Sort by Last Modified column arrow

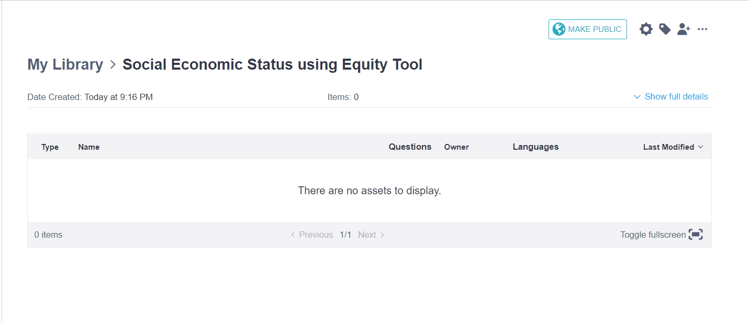click(700, 147)
